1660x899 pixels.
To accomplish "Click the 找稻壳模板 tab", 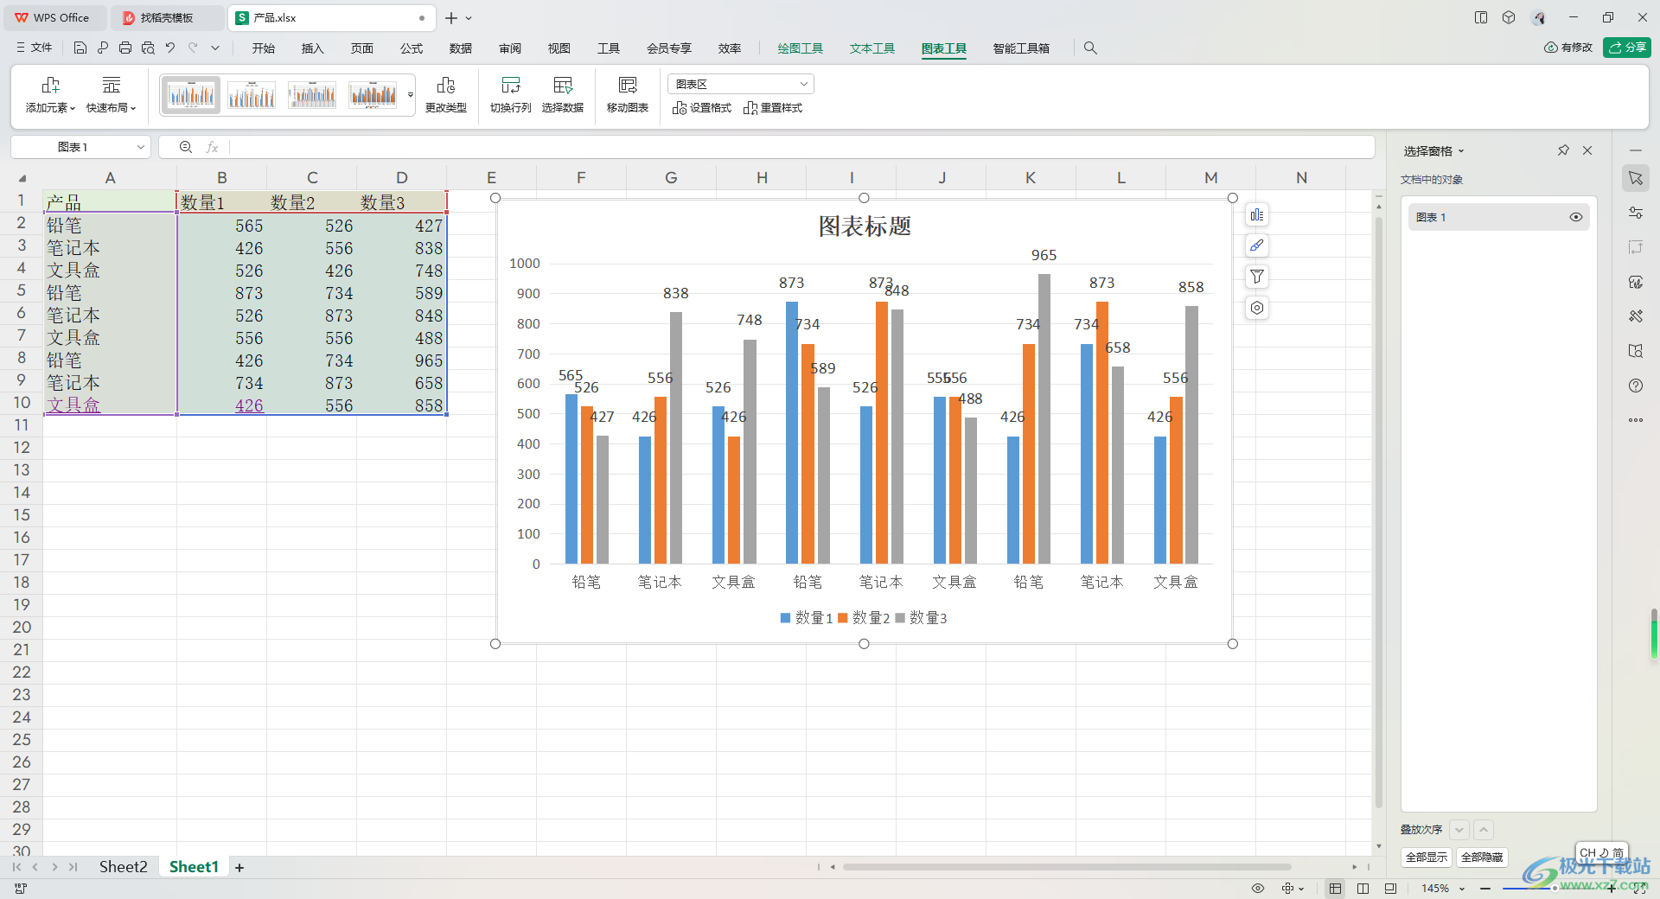I will [166, 17].
